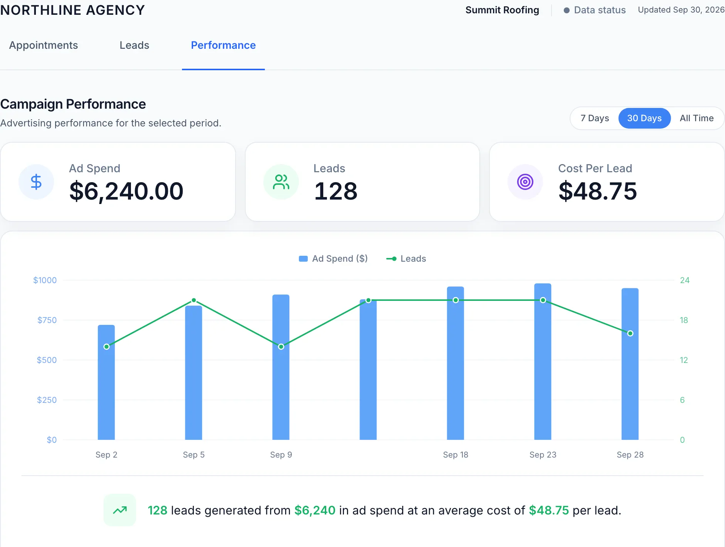The width and height of the screenshot is (725, 547).
Task: Click the Northline Agency logo text
Action: click(x=72, y=10)
